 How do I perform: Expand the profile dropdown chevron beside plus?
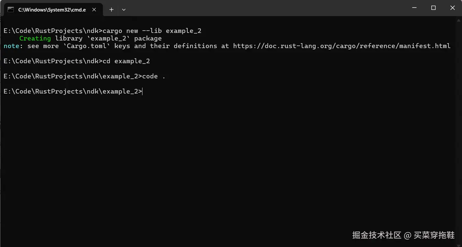(x=124, y=10)
